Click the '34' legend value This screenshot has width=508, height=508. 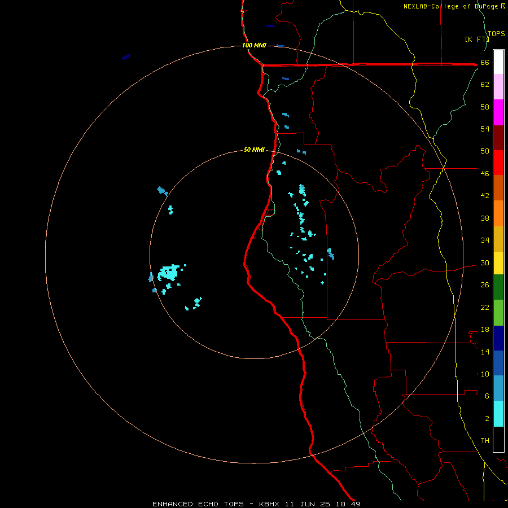(x=485, y=240)
